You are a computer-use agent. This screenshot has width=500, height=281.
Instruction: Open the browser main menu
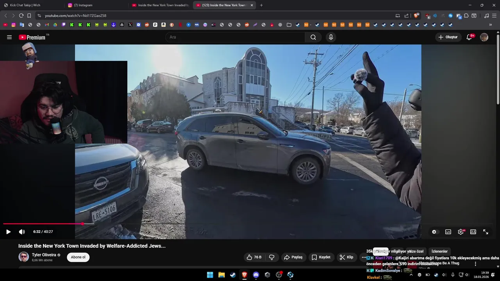click(495, 16)
